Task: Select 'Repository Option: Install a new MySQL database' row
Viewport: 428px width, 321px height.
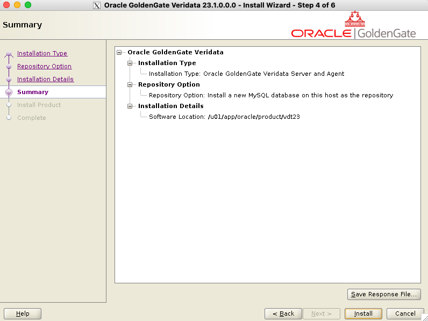Action: click(271, 95)
